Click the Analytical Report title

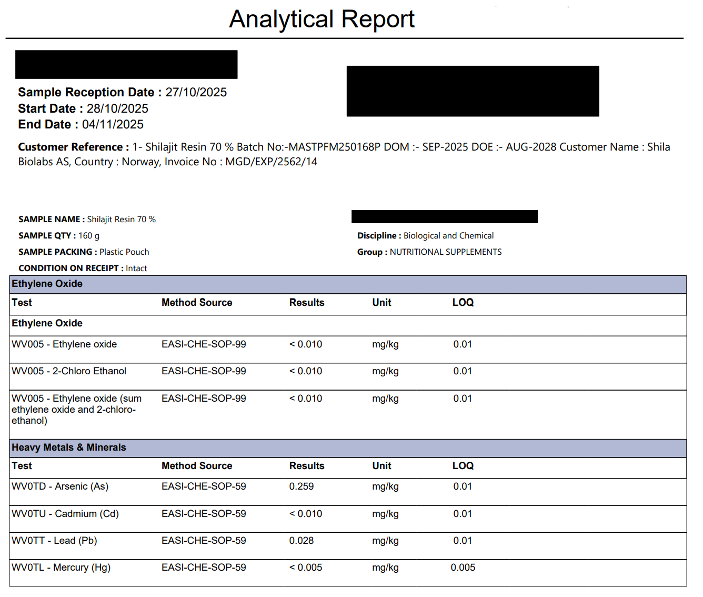[x=322, y=19]
